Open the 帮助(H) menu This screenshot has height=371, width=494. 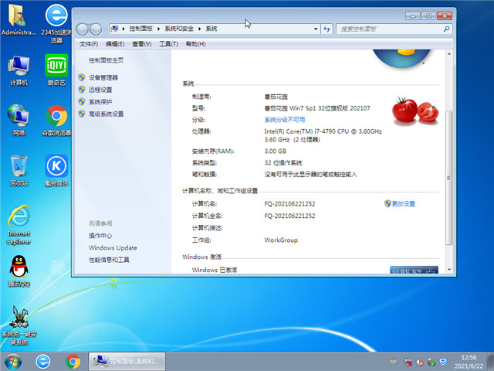tap(195, 44)
